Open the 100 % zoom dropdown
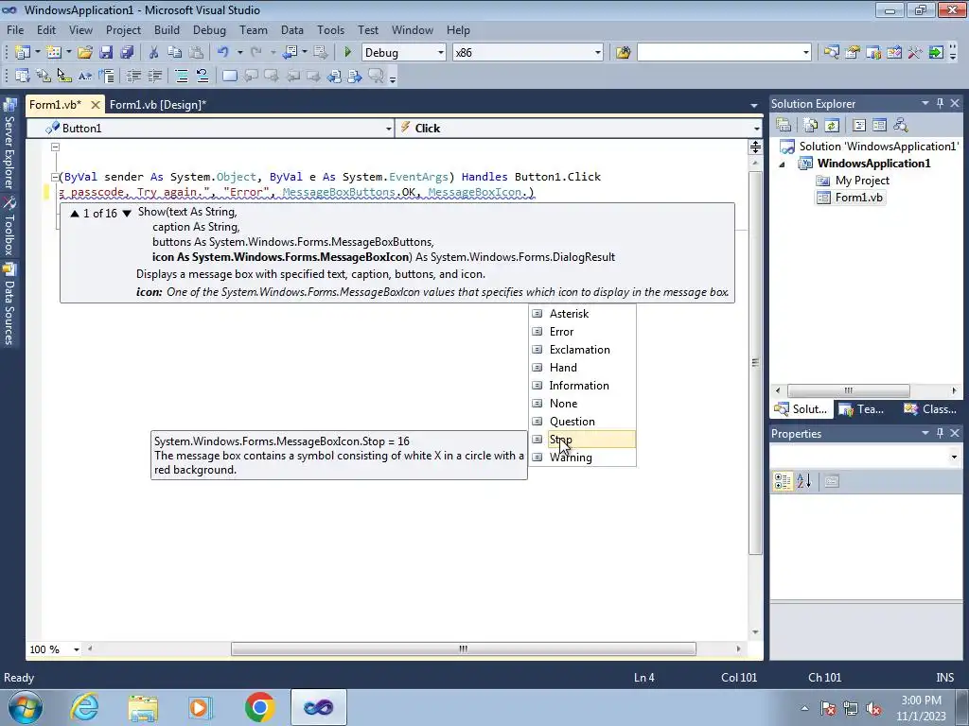Image resolution: width=969 pixels, height=726 pixels. 77,649
